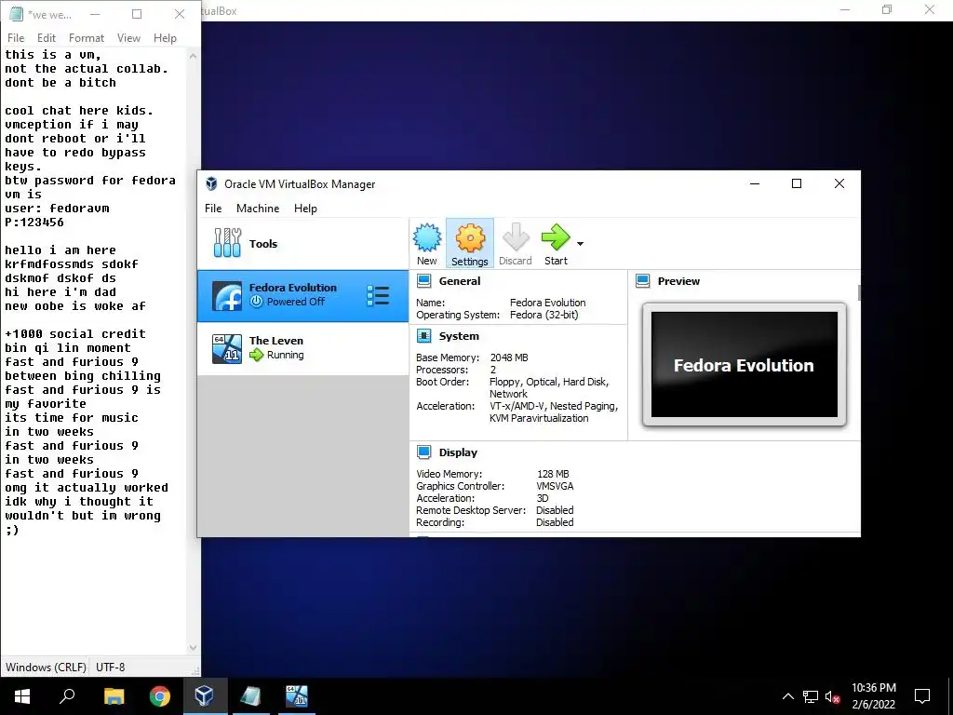Open Notepad's File menu
This screenshot has height=715, width=953.
pyautogui.click(x=16, y=37)
